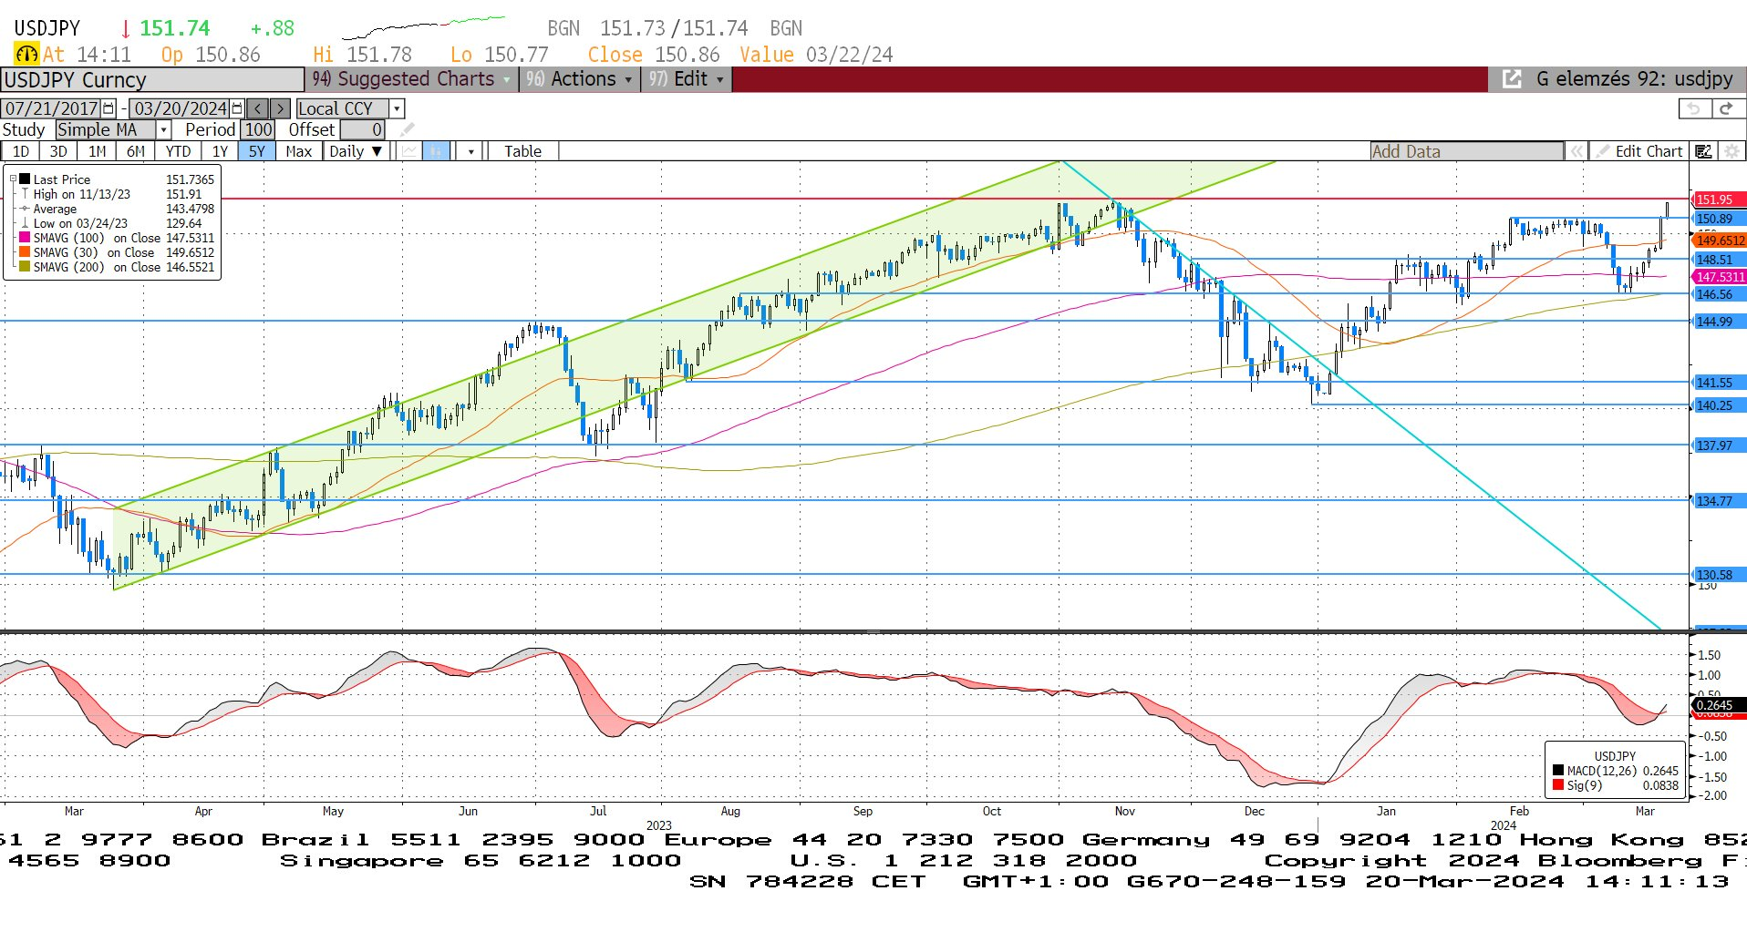
Task: Click the 0.2645 MACD axis label
Action: pos(1719,705)
